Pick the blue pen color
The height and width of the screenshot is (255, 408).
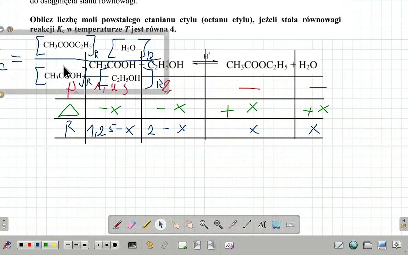coord(38,245)
